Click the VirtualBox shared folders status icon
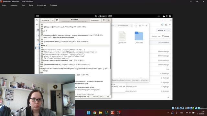Screen dimensions: 207x116 (x=186, y=108)
